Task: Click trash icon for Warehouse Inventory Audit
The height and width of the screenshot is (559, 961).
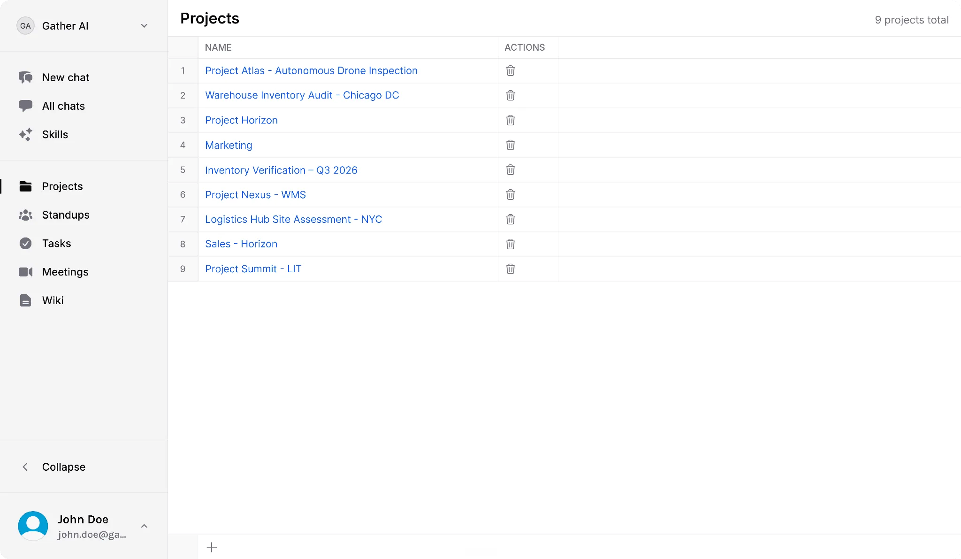Action: pos(511,95)
